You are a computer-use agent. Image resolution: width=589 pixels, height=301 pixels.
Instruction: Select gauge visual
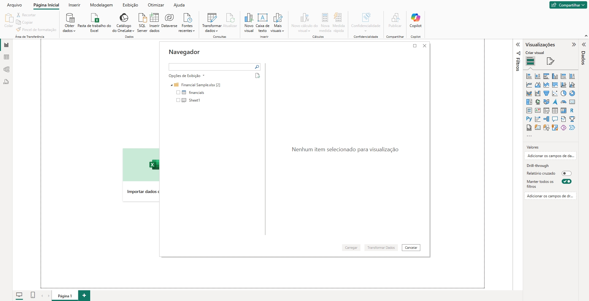pyautogui.click(x=564, y=102)
